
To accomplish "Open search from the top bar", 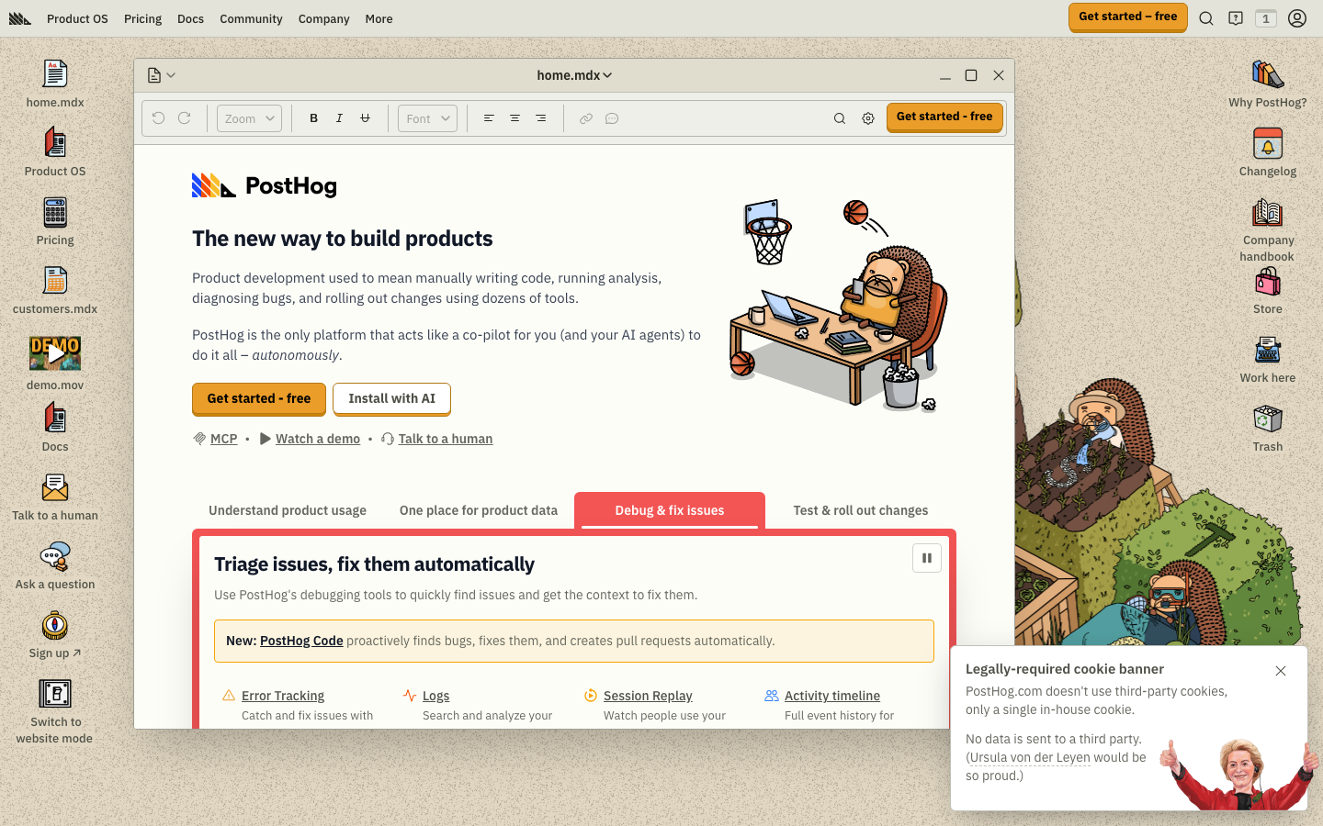I will [x=1206, y=18].
